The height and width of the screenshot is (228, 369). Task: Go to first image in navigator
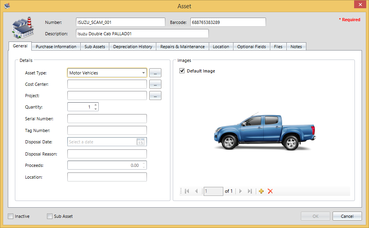click(187, 191)
